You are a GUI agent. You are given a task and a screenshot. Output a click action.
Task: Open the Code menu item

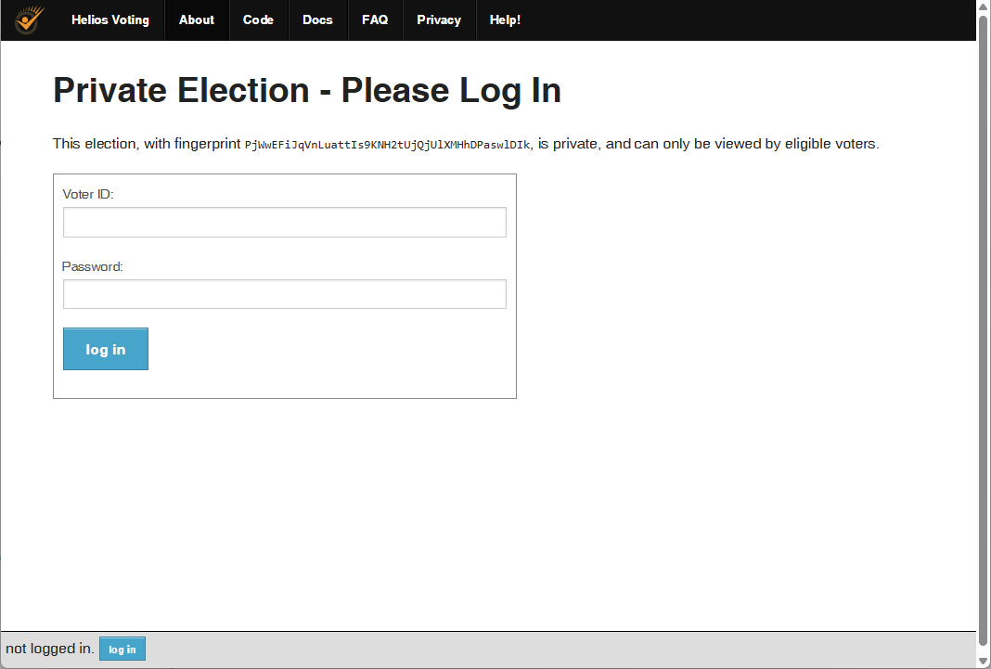coord(258,19)
